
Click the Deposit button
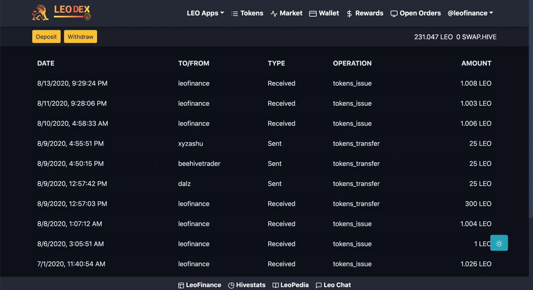[x=46, y=37]
